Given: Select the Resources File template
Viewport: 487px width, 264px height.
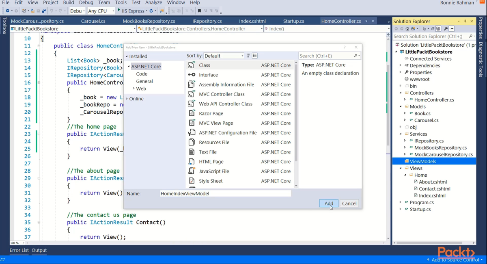Looking at the screenshot, I should coord(240,142).
